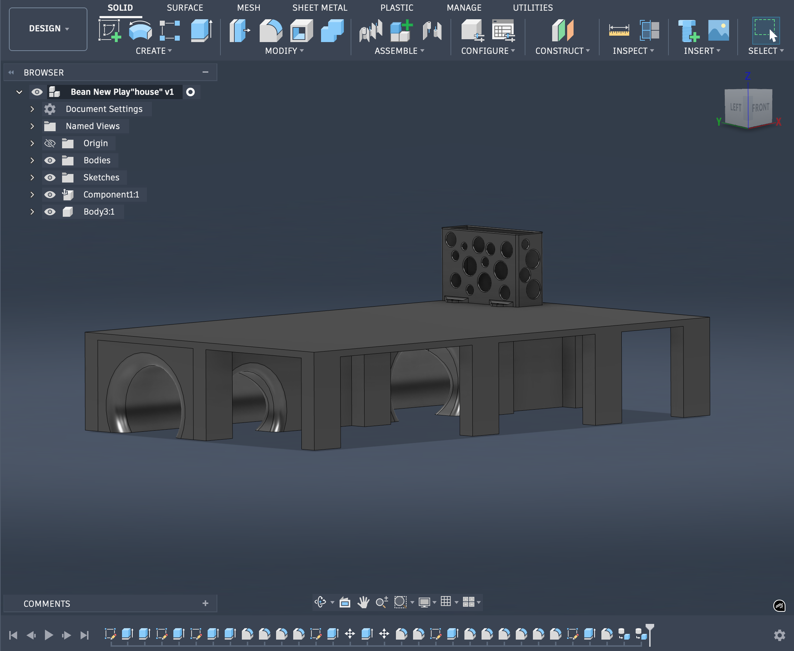Viewport: 794px width, 651px height.
Task: Toggle visibility of Component1:1
Action: pos(50,194)
